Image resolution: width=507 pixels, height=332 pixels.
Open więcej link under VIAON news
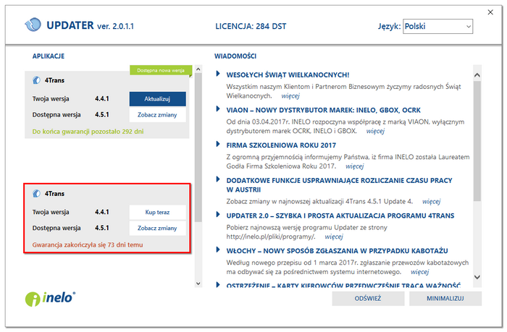click(x=375, y=131)
